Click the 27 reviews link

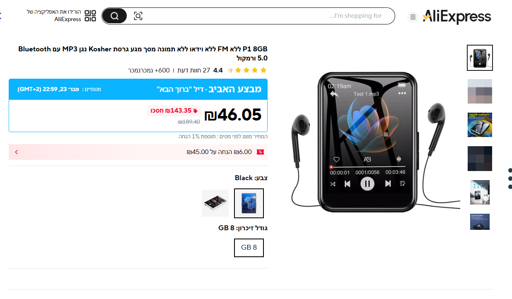[x=194, y=70]
